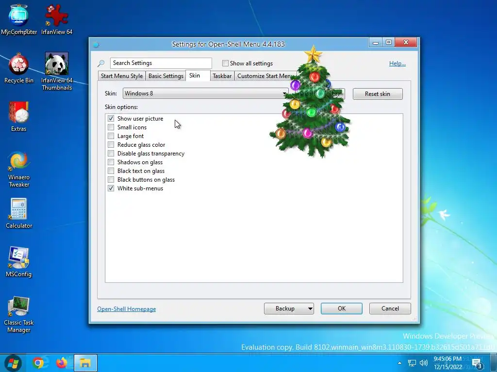This screenshot has height=372, width=497.
Task: Open the Open-Shell Homepage link
Action: click(127, 309)
